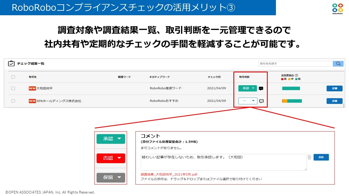Click NEW badge on 大和田将平 row
This screenshot has height=196, width=349.
click(x=32, y=88)
